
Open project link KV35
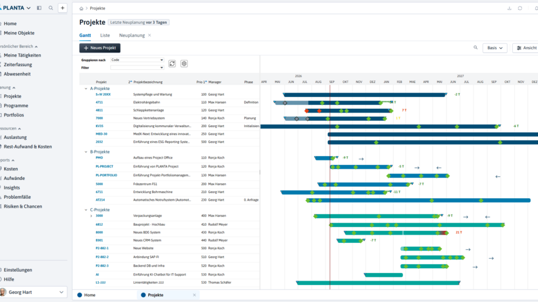(x=99, y=126)
